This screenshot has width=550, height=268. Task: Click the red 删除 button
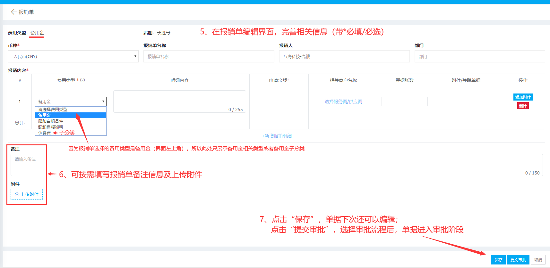523,106
